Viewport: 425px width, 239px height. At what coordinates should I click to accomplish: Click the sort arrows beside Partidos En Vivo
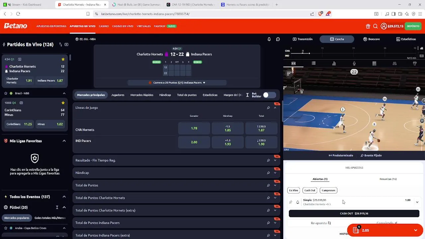point(60,44)
